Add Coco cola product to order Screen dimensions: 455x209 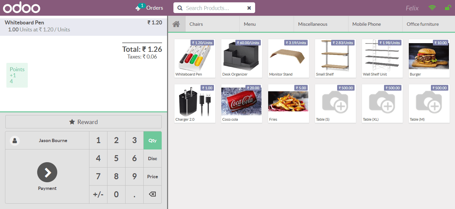click(242, 104)
